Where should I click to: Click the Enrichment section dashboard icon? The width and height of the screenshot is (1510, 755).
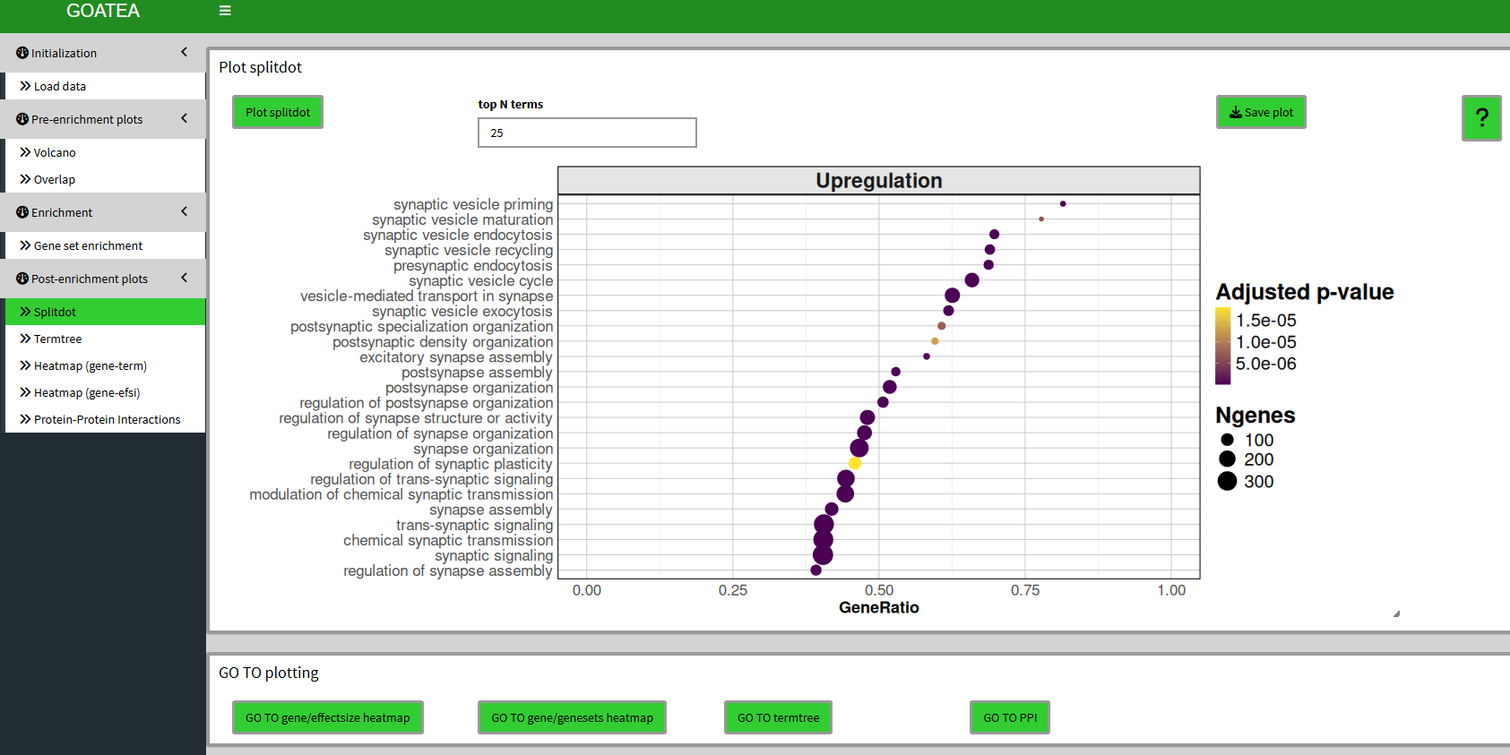22,212
